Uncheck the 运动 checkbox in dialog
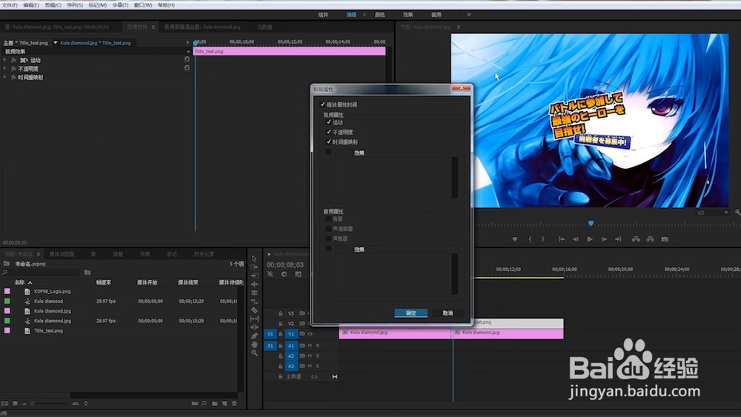The width and height of the screenshot is (741, 417). [329, 122]
